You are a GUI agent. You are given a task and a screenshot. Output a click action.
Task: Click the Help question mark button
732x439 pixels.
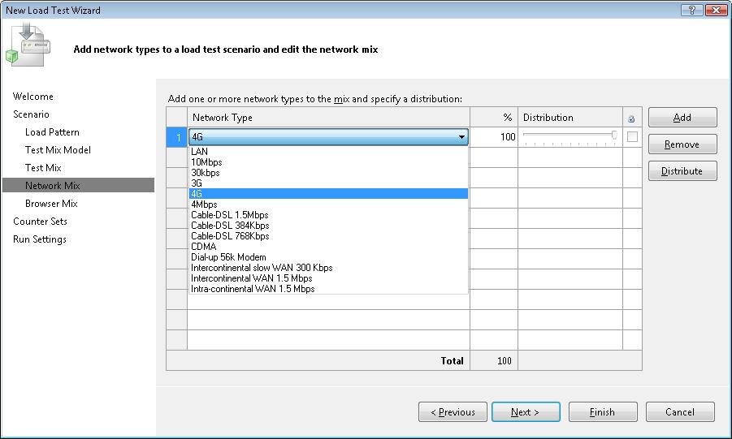(x=691, y=10)
